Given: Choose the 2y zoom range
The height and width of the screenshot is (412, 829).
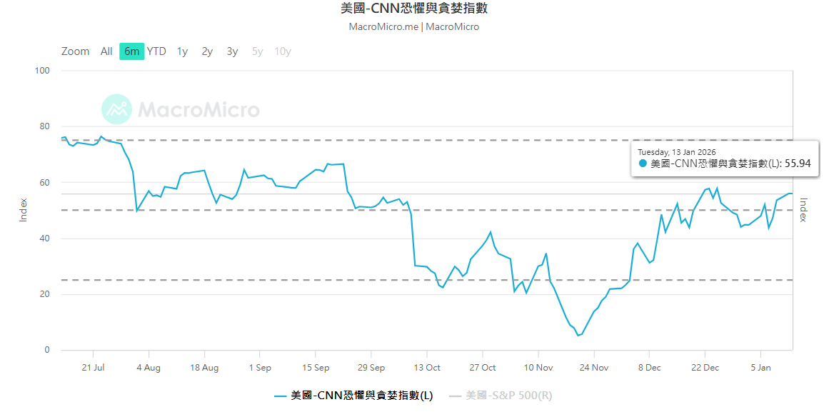Looking at the screenshot, I should coord(207,51).
